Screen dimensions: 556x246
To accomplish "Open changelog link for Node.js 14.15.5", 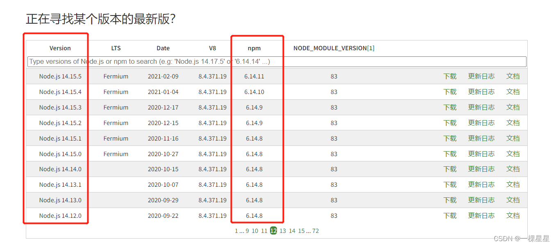I will (x=481, y=76).
